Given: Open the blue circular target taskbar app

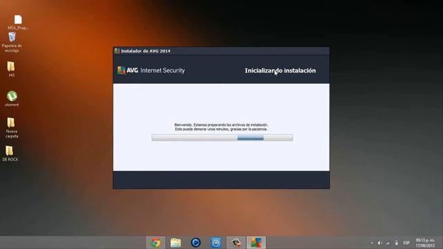Looking at the screenshot, I should click(216, 243).
